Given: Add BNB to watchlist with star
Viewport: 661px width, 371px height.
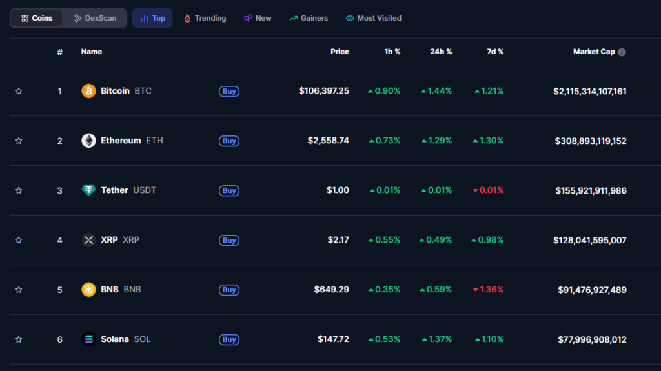Looking at the screenshot, I should [x=19, y=290].
